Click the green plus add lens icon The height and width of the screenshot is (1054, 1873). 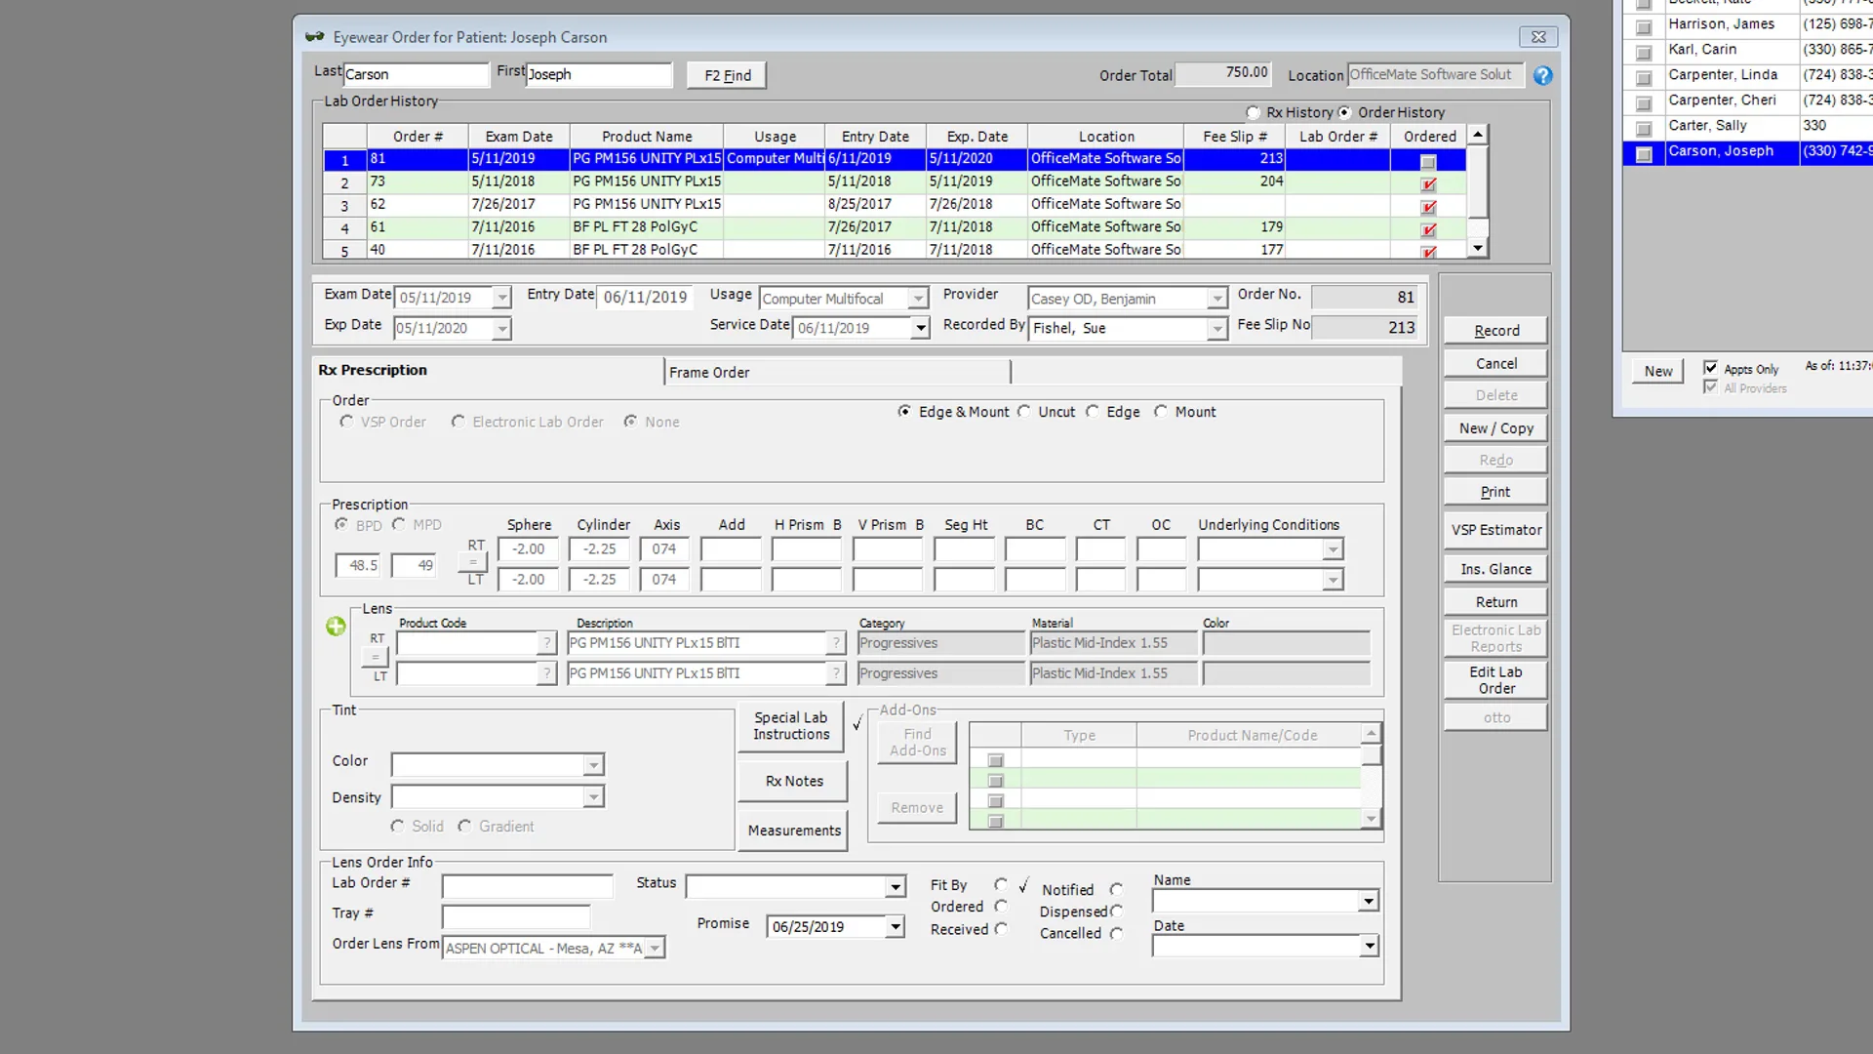pos(336,627)
